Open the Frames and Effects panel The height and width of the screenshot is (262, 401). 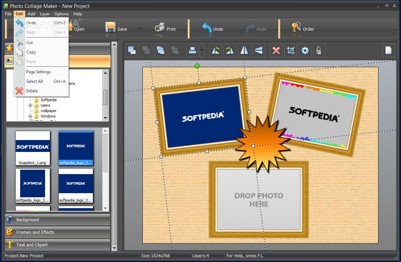coord(57,232)
